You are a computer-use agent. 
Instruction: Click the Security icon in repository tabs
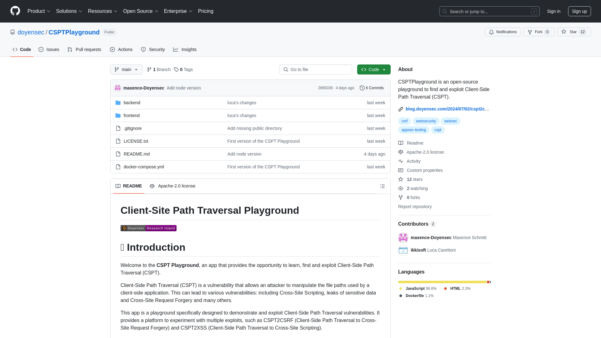[x=143, y=49]
